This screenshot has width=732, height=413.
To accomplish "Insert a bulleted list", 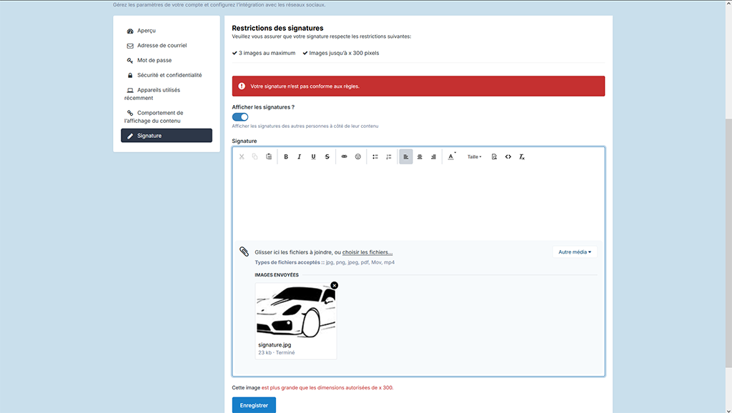I will [375, 156].
